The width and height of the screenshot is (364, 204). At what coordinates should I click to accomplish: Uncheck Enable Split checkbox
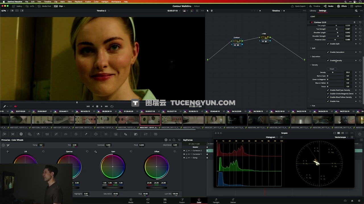tap(328, 44)
